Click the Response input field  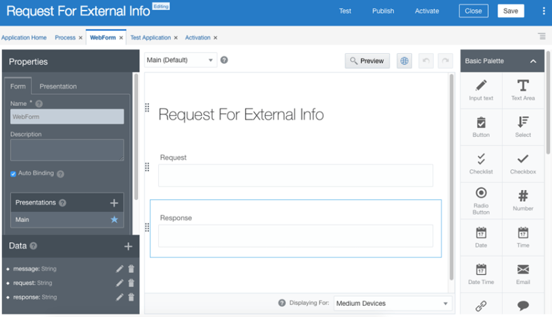(295, 235)
